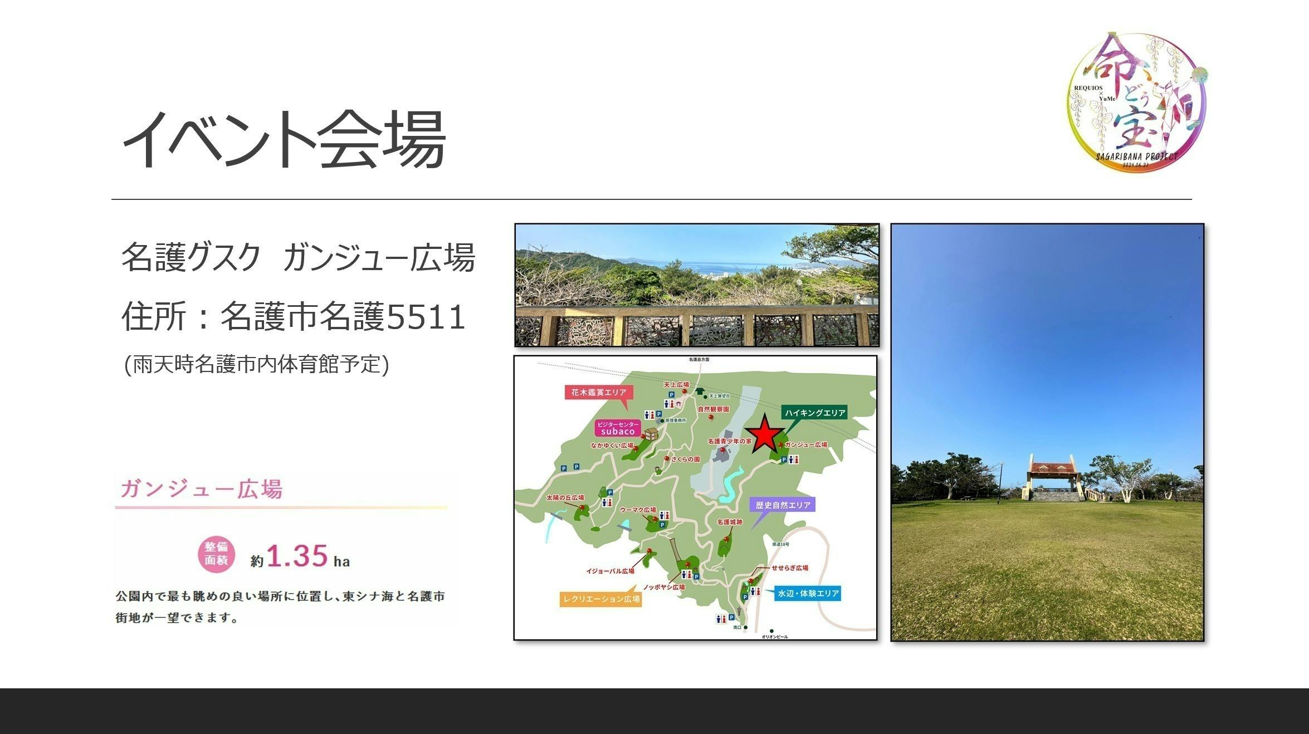Click the green ハイキングエリア label

tap(815, 413)
